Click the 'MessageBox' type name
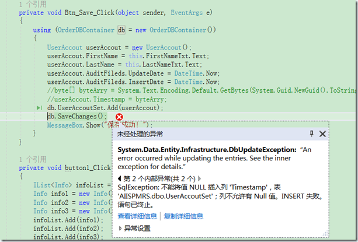The image size is (358, 242). 65,125
